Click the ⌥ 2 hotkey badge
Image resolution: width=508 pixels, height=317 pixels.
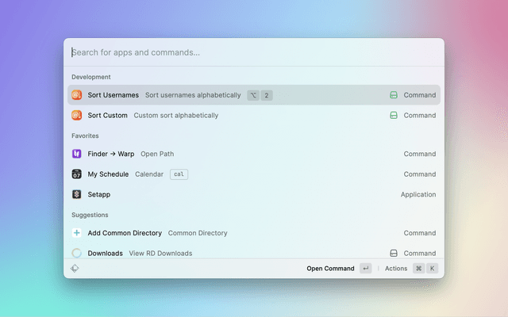(x=260, y=95)
